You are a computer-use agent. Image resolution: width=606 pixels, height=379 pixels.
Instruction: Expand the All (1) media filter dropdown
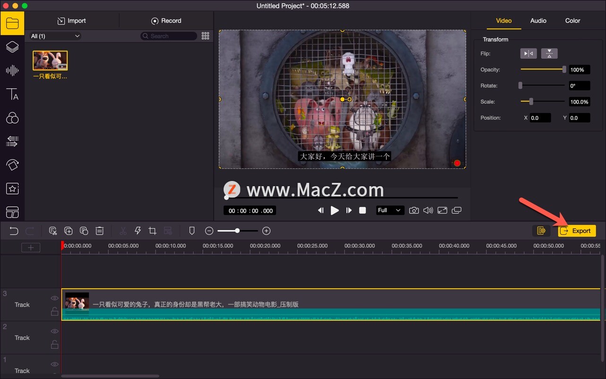coord(55,36)
